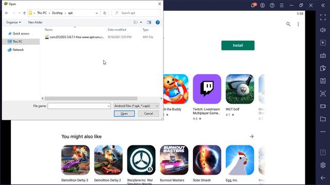
Task: Cancel the Open file dialog
Action: coord(148,114)
